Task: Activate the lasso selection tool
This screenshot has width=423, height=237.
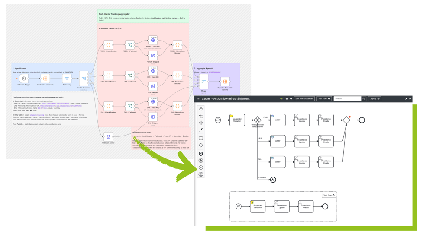Action: 201,116
